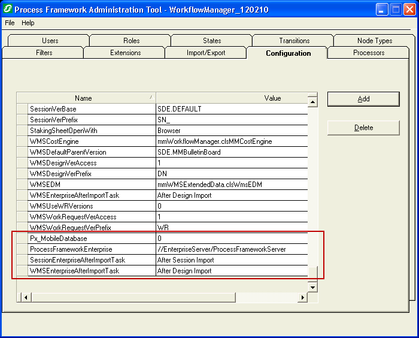
Task: Sort by the Name column header
Action: coord(83,98)
